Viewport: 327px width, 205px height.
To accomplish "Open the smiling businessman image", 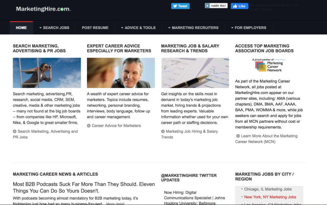I will (121, 73).
